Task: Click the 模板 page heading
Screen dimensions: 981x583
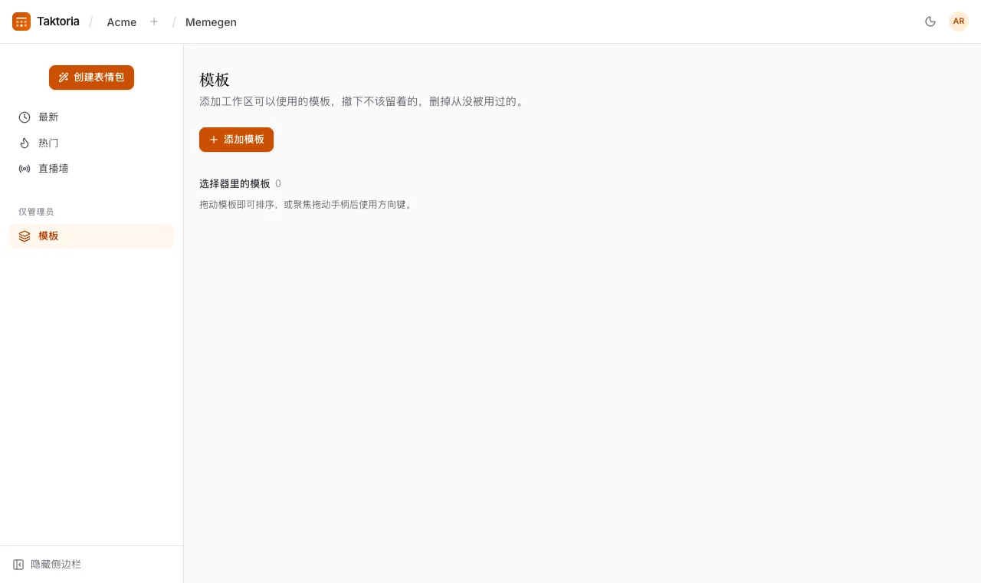Action: tap(215, 80)
